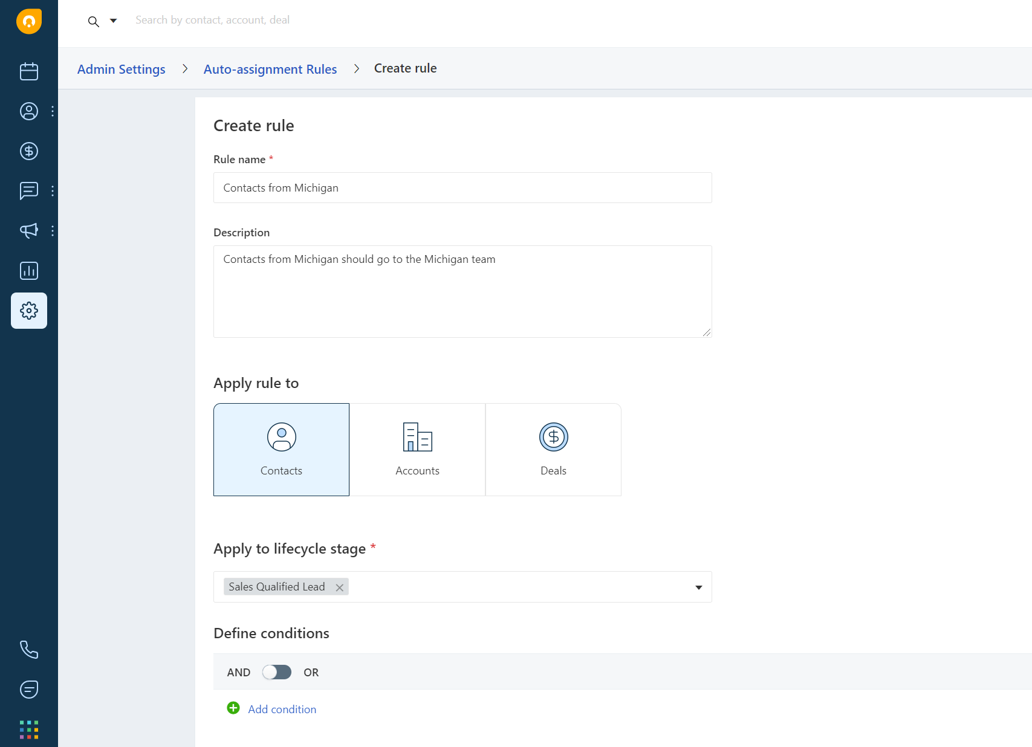Choose Deals as rule target

pos(553,450)
